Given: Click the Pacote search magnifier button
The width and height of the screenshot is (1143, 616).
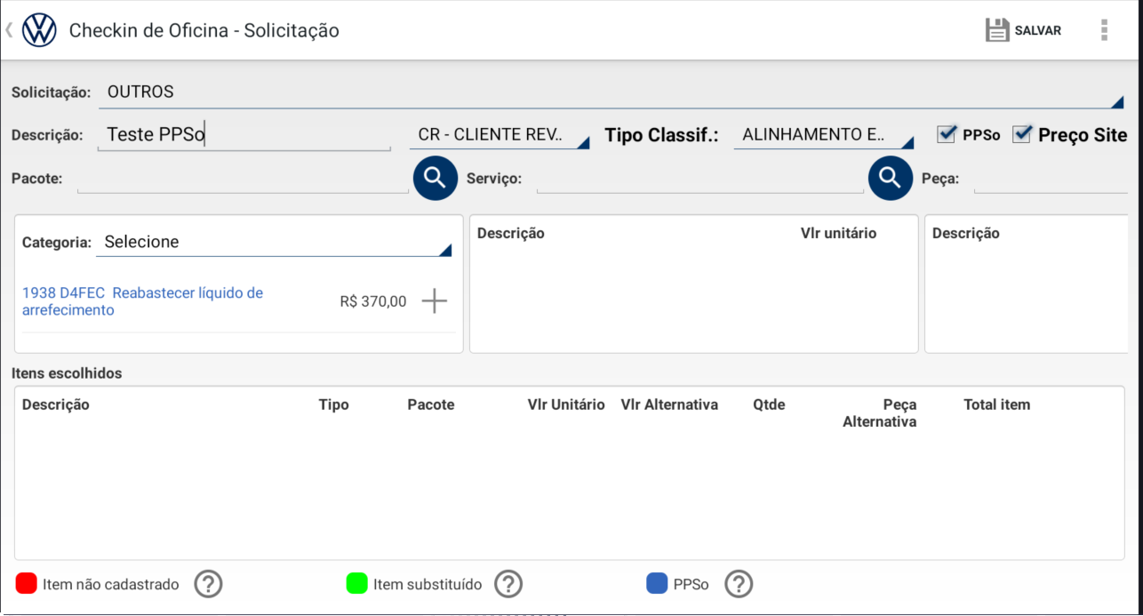Looking at the screenshot, I should click(435, 178).
